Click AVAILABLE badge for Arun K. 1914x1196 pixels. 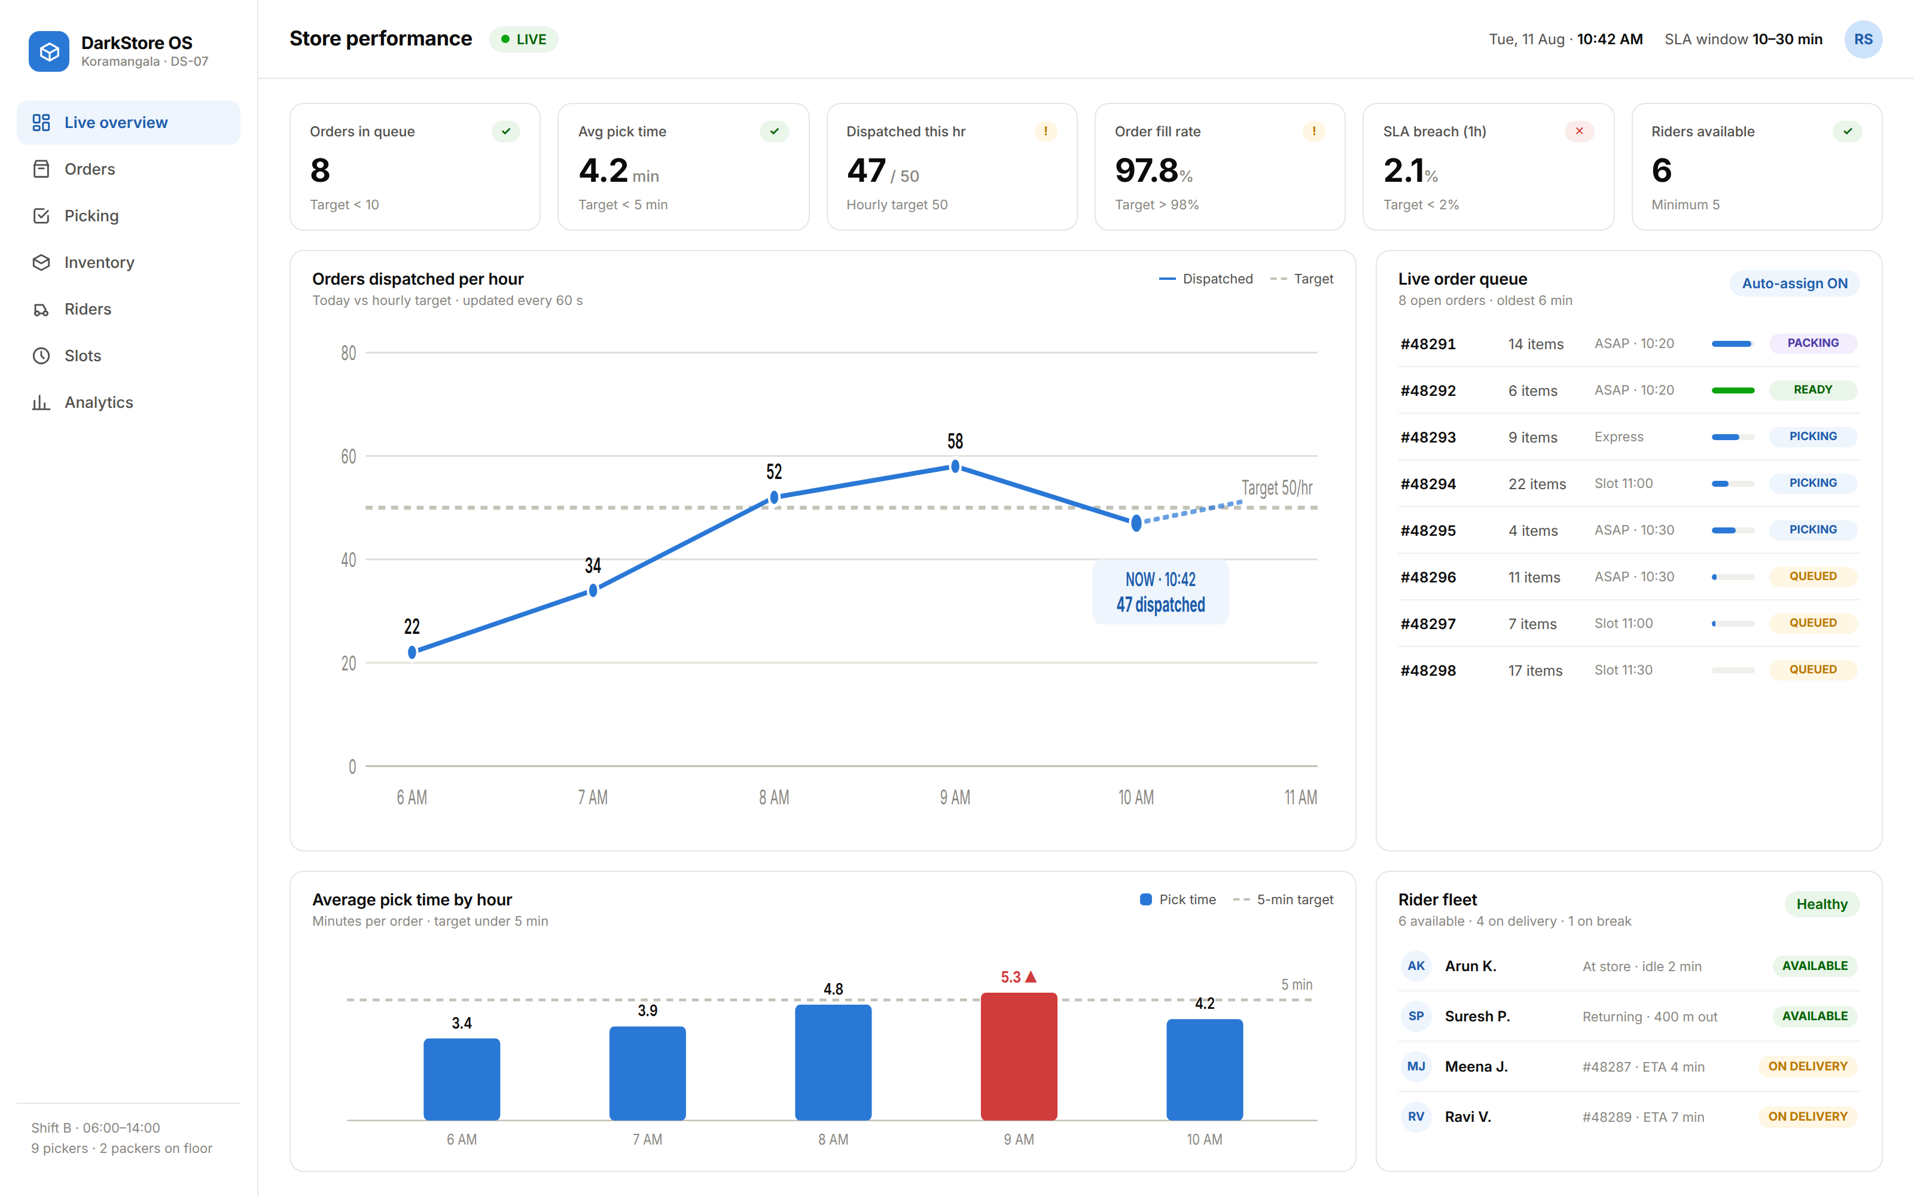point(1814,966)
